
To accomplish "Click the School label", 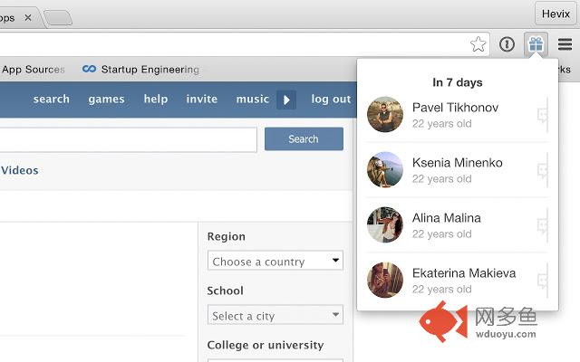I will (x=226, y=291).
